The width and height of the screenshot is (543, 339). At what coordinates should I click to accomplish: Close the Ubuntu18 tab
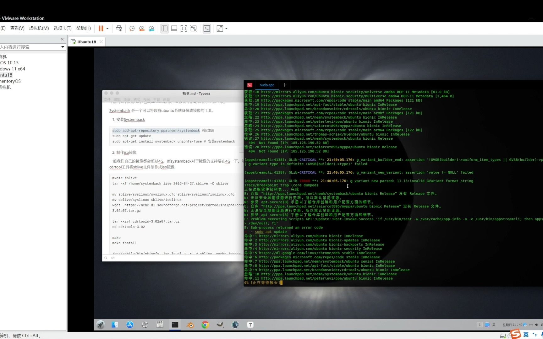coord(101,42)
